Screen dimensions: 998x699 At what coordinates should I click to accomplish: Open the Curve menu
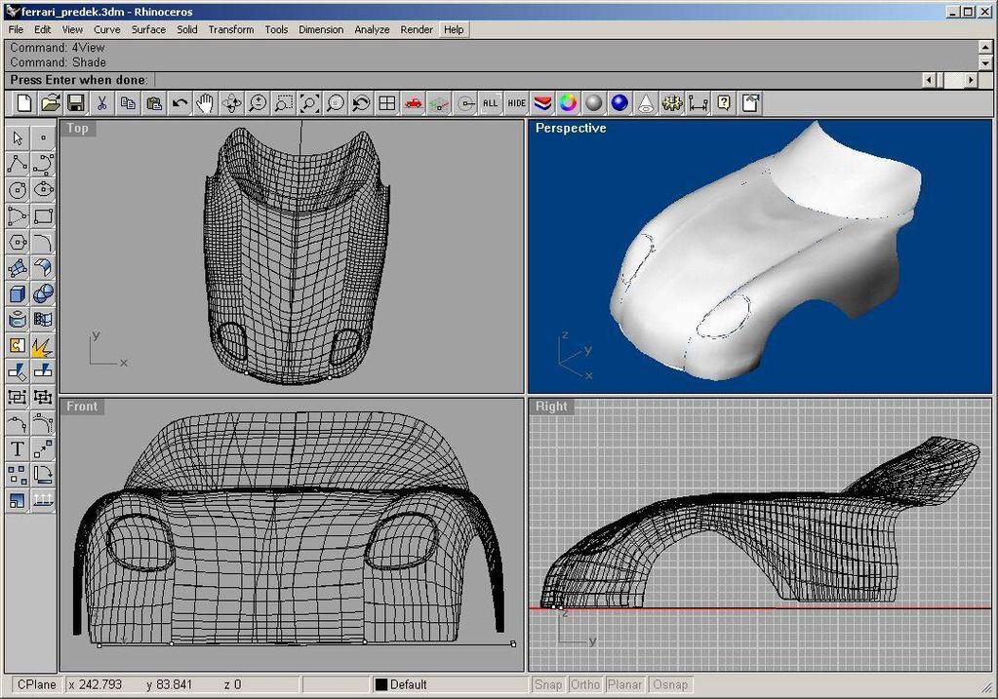tap(107, 29)
